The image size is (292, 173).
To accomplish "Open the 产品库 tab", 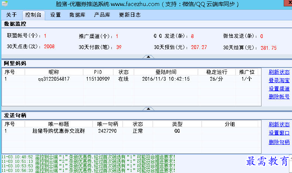I will 102,15.
